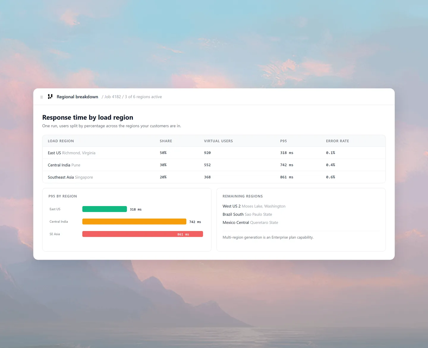Click the 920 virtual users cell

pyautogui.click(x=207, y=153)
